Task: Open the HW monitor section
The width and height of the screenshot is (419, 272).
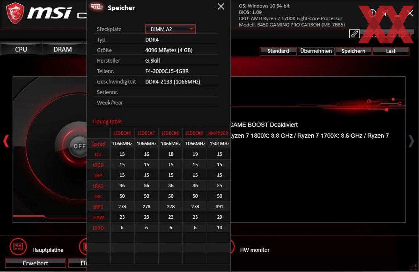Action: pos(255,250)
